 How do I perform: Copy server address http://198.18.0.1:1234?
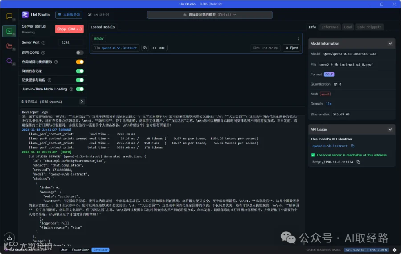point(358,162)
